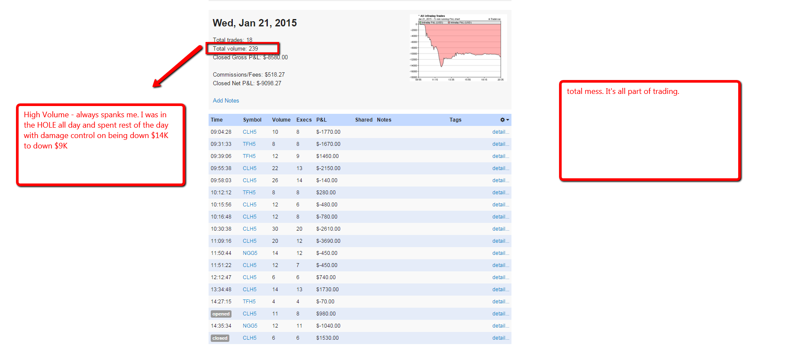The width and height of the screenshot is (807, 354).
Task: Click the P&L value $-2150.00
Action: tap(328, 168)
